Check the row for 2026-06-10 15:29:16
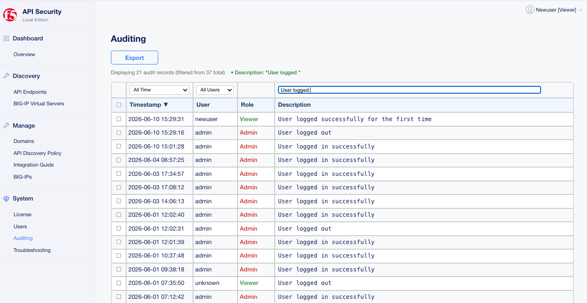 coord(119,132)
